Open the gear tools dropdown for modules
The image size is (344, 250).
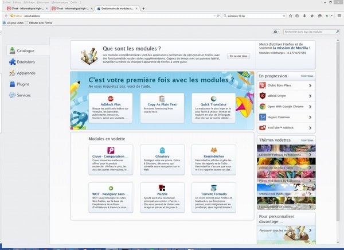tap(276, 32)
